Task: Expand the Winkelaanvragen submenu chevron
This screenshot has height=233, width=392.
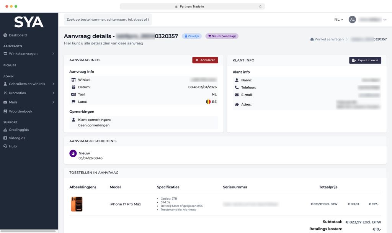Action: pos(53,54)
